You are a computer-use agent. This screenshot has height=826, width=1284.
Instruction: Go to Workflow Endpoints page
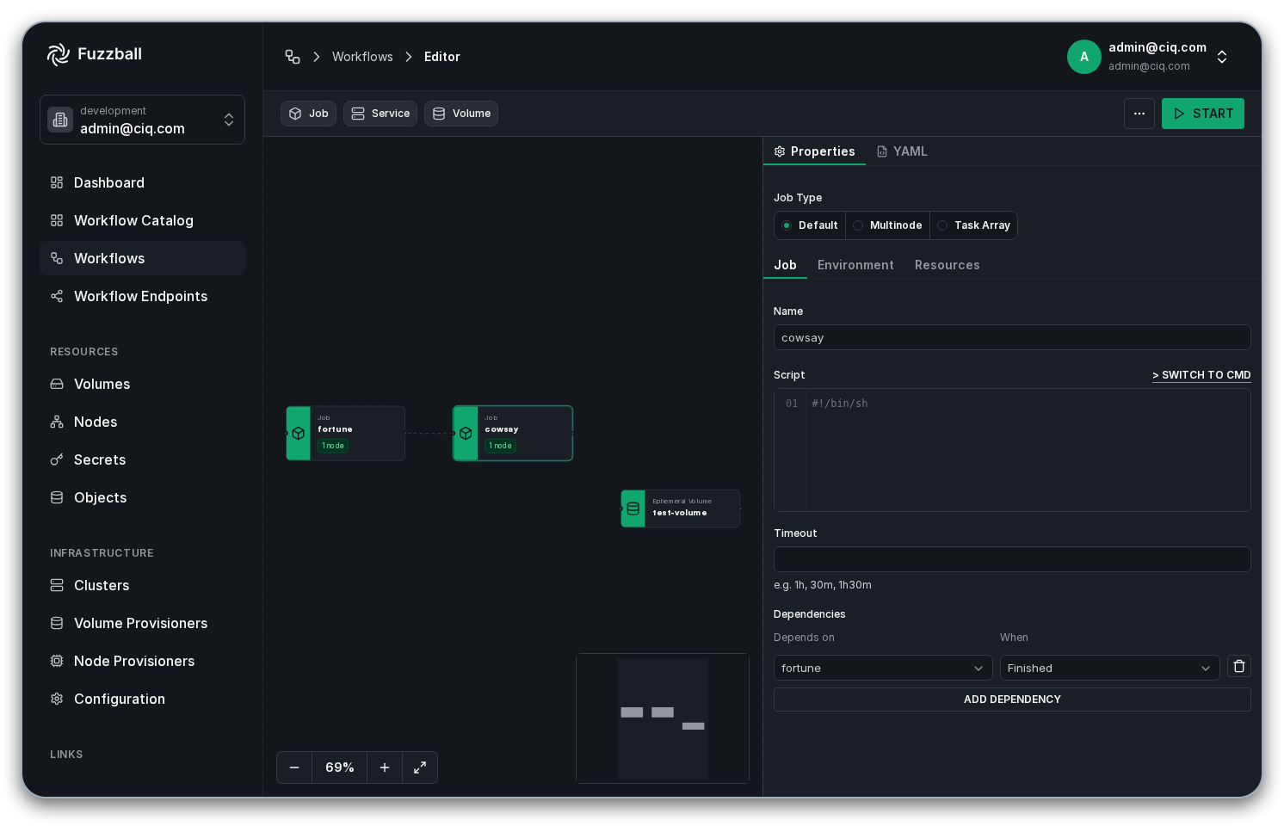[142, 296]
